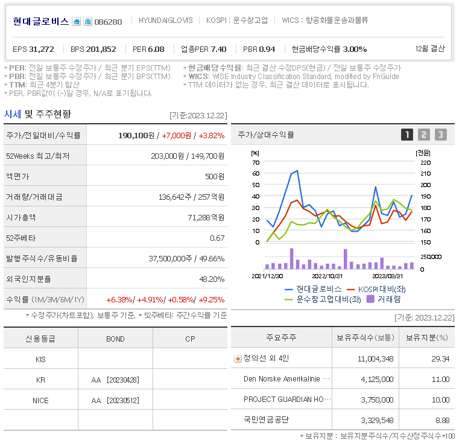
Task: Click the 현대글로비스 company name title
Action: (40, 21)
